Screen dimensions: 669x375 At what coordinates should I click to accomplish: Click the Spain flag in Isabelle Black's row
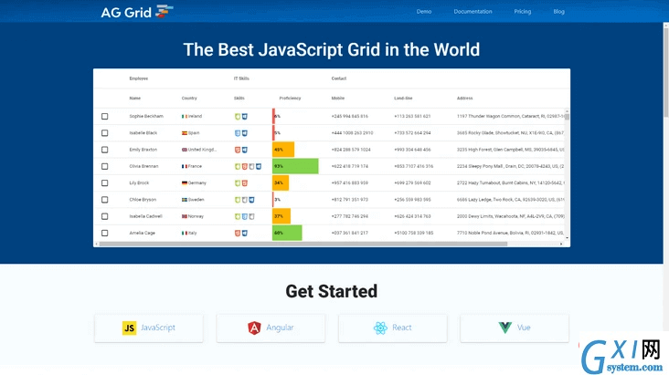point(185,133)
